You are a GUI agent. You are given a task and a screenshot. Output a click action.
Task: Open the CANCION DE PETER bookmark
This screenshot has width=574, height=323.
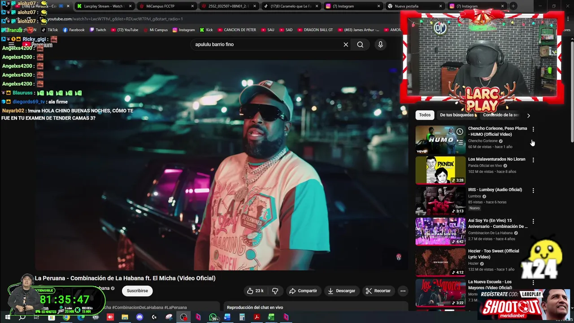click(237, 30)
